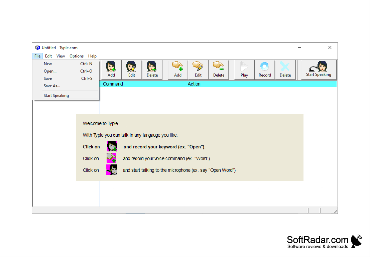Click the Typle app icon in title bar
Viewport: 370px width, 257px height.
37,48
